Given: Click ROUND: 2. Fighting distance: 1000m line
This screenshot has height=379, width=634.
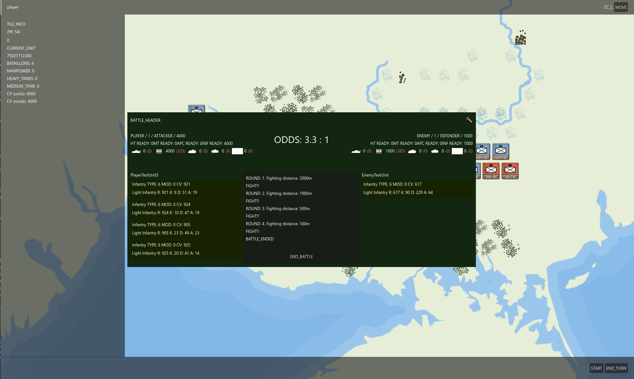Looking at the screenshot, I should point(279,193).
